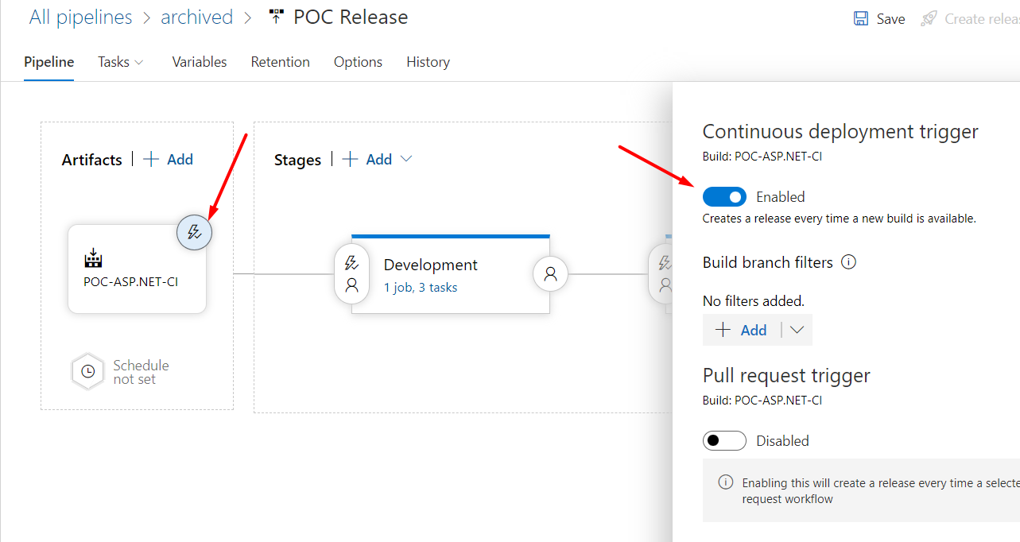
Task: Switch to the Variables tab
Action: pyautogui.click(x=199, y=61)
